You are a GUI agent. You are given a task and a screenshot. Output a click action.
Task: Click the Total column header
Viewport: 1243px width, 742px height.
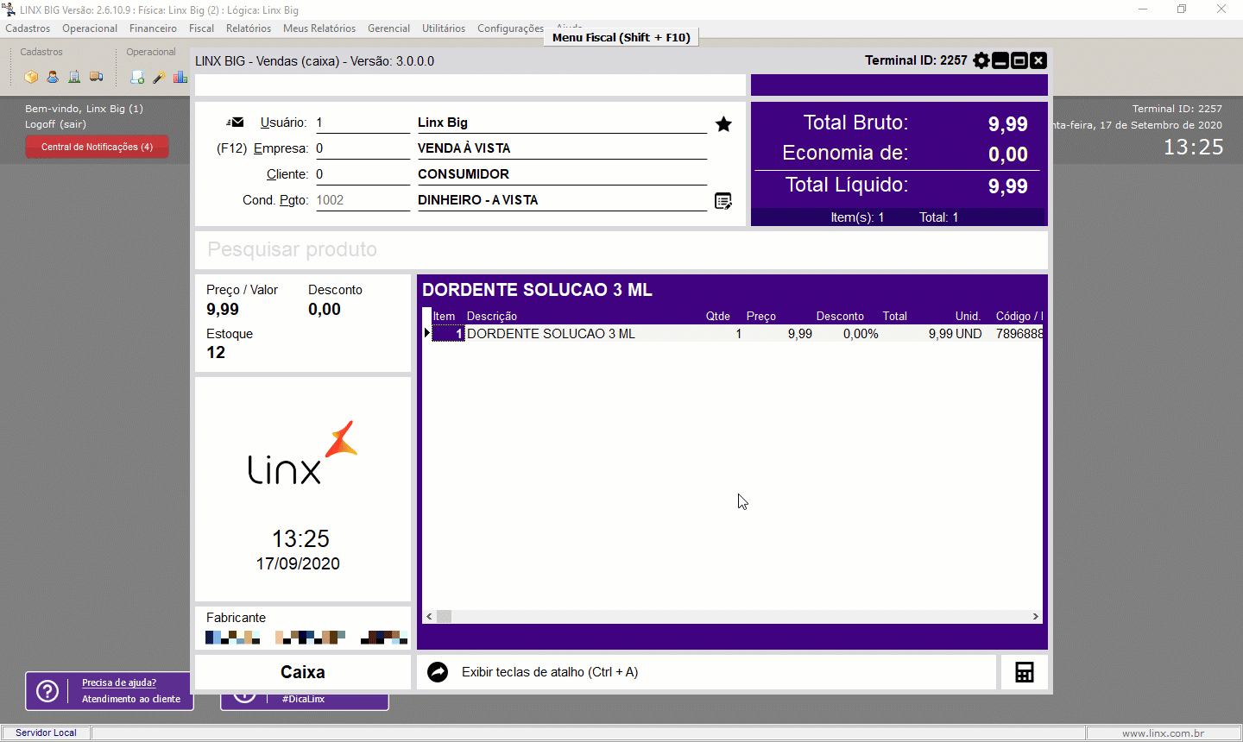(894, 317)
